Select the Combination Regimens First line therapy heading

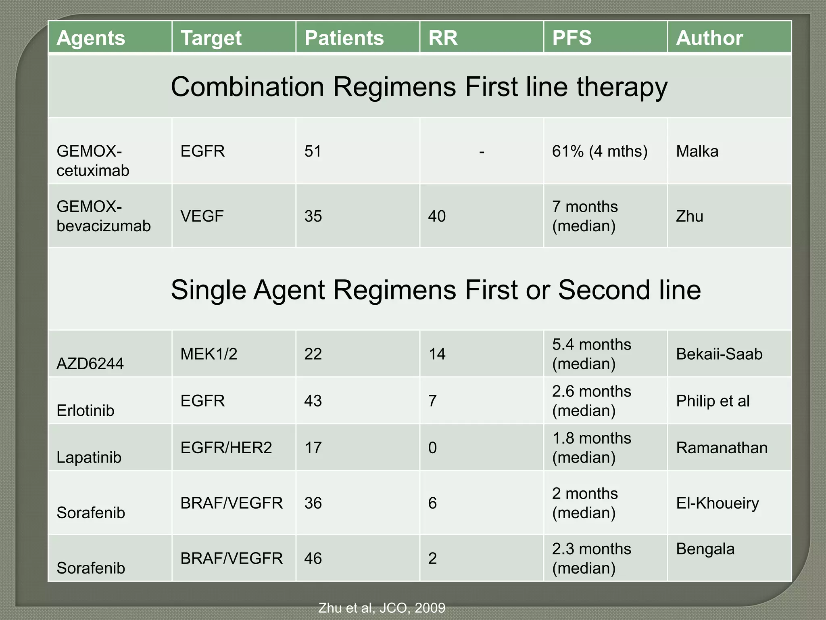coord(419,86)
